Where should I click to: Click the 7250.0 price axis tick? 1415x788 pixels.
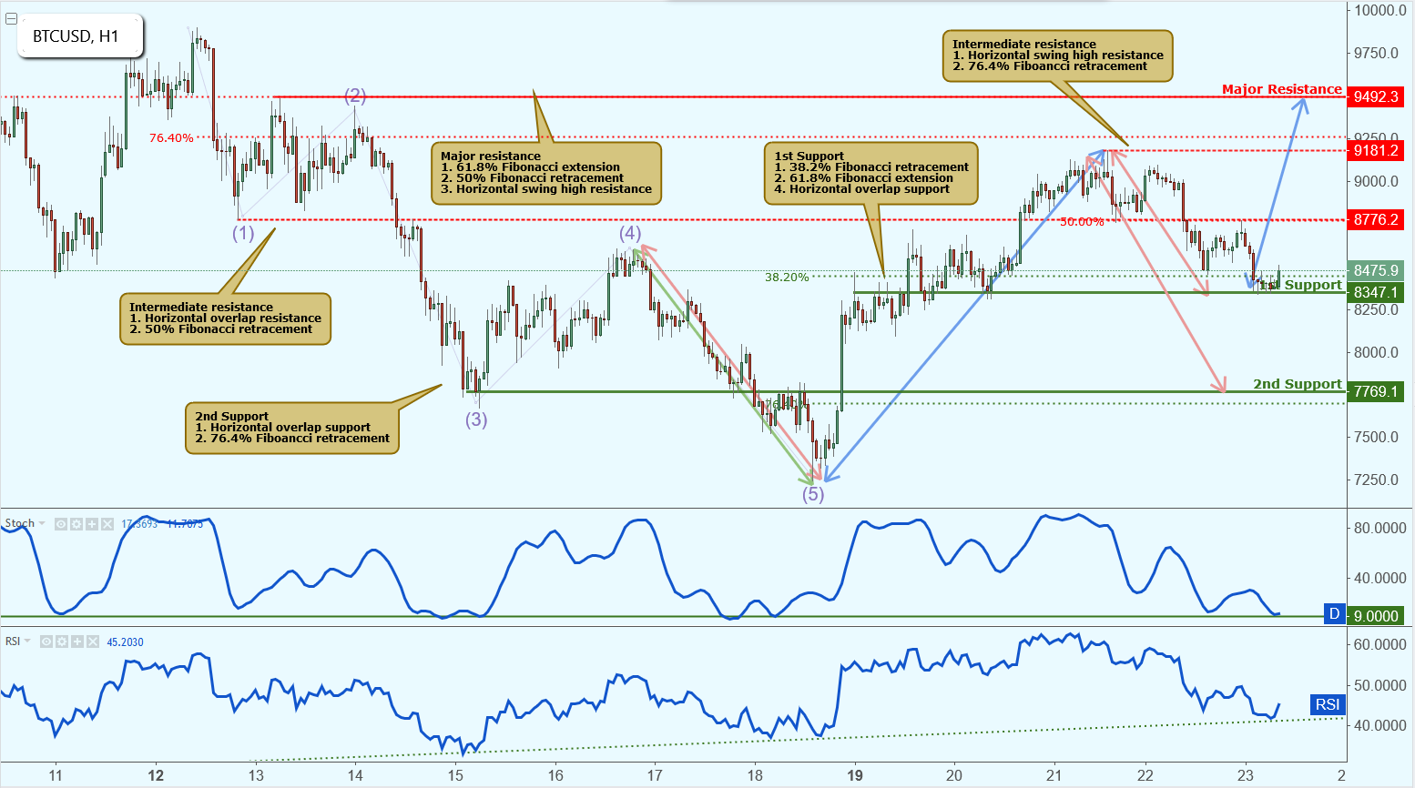click(1376, 480)
